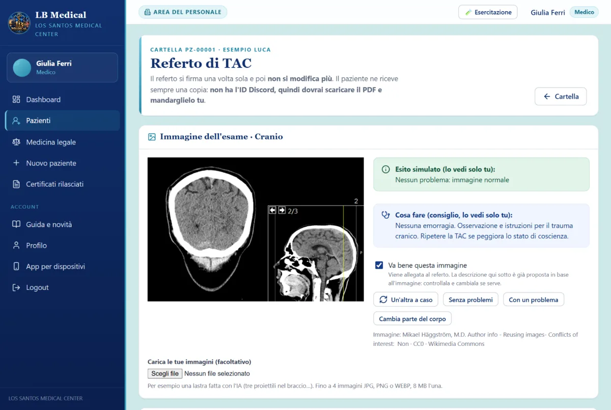Open App per dispositivi
Image resolution: width=611 pixels, height=410 pixels.
click(62, 267)
